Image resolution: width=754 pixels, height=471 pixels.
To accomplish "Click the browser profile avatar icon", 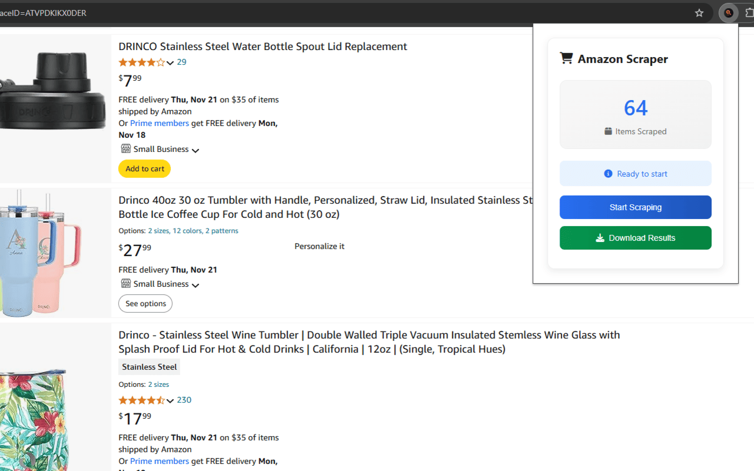I will click(729, 13).
